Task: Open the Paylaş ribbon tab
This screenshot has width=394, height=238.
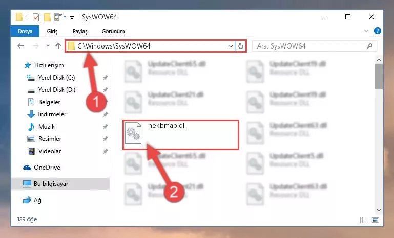Action: point(80,31)
